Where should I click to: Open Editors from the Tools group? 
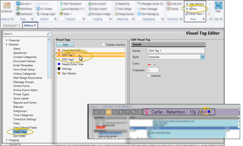click(193, 9)
